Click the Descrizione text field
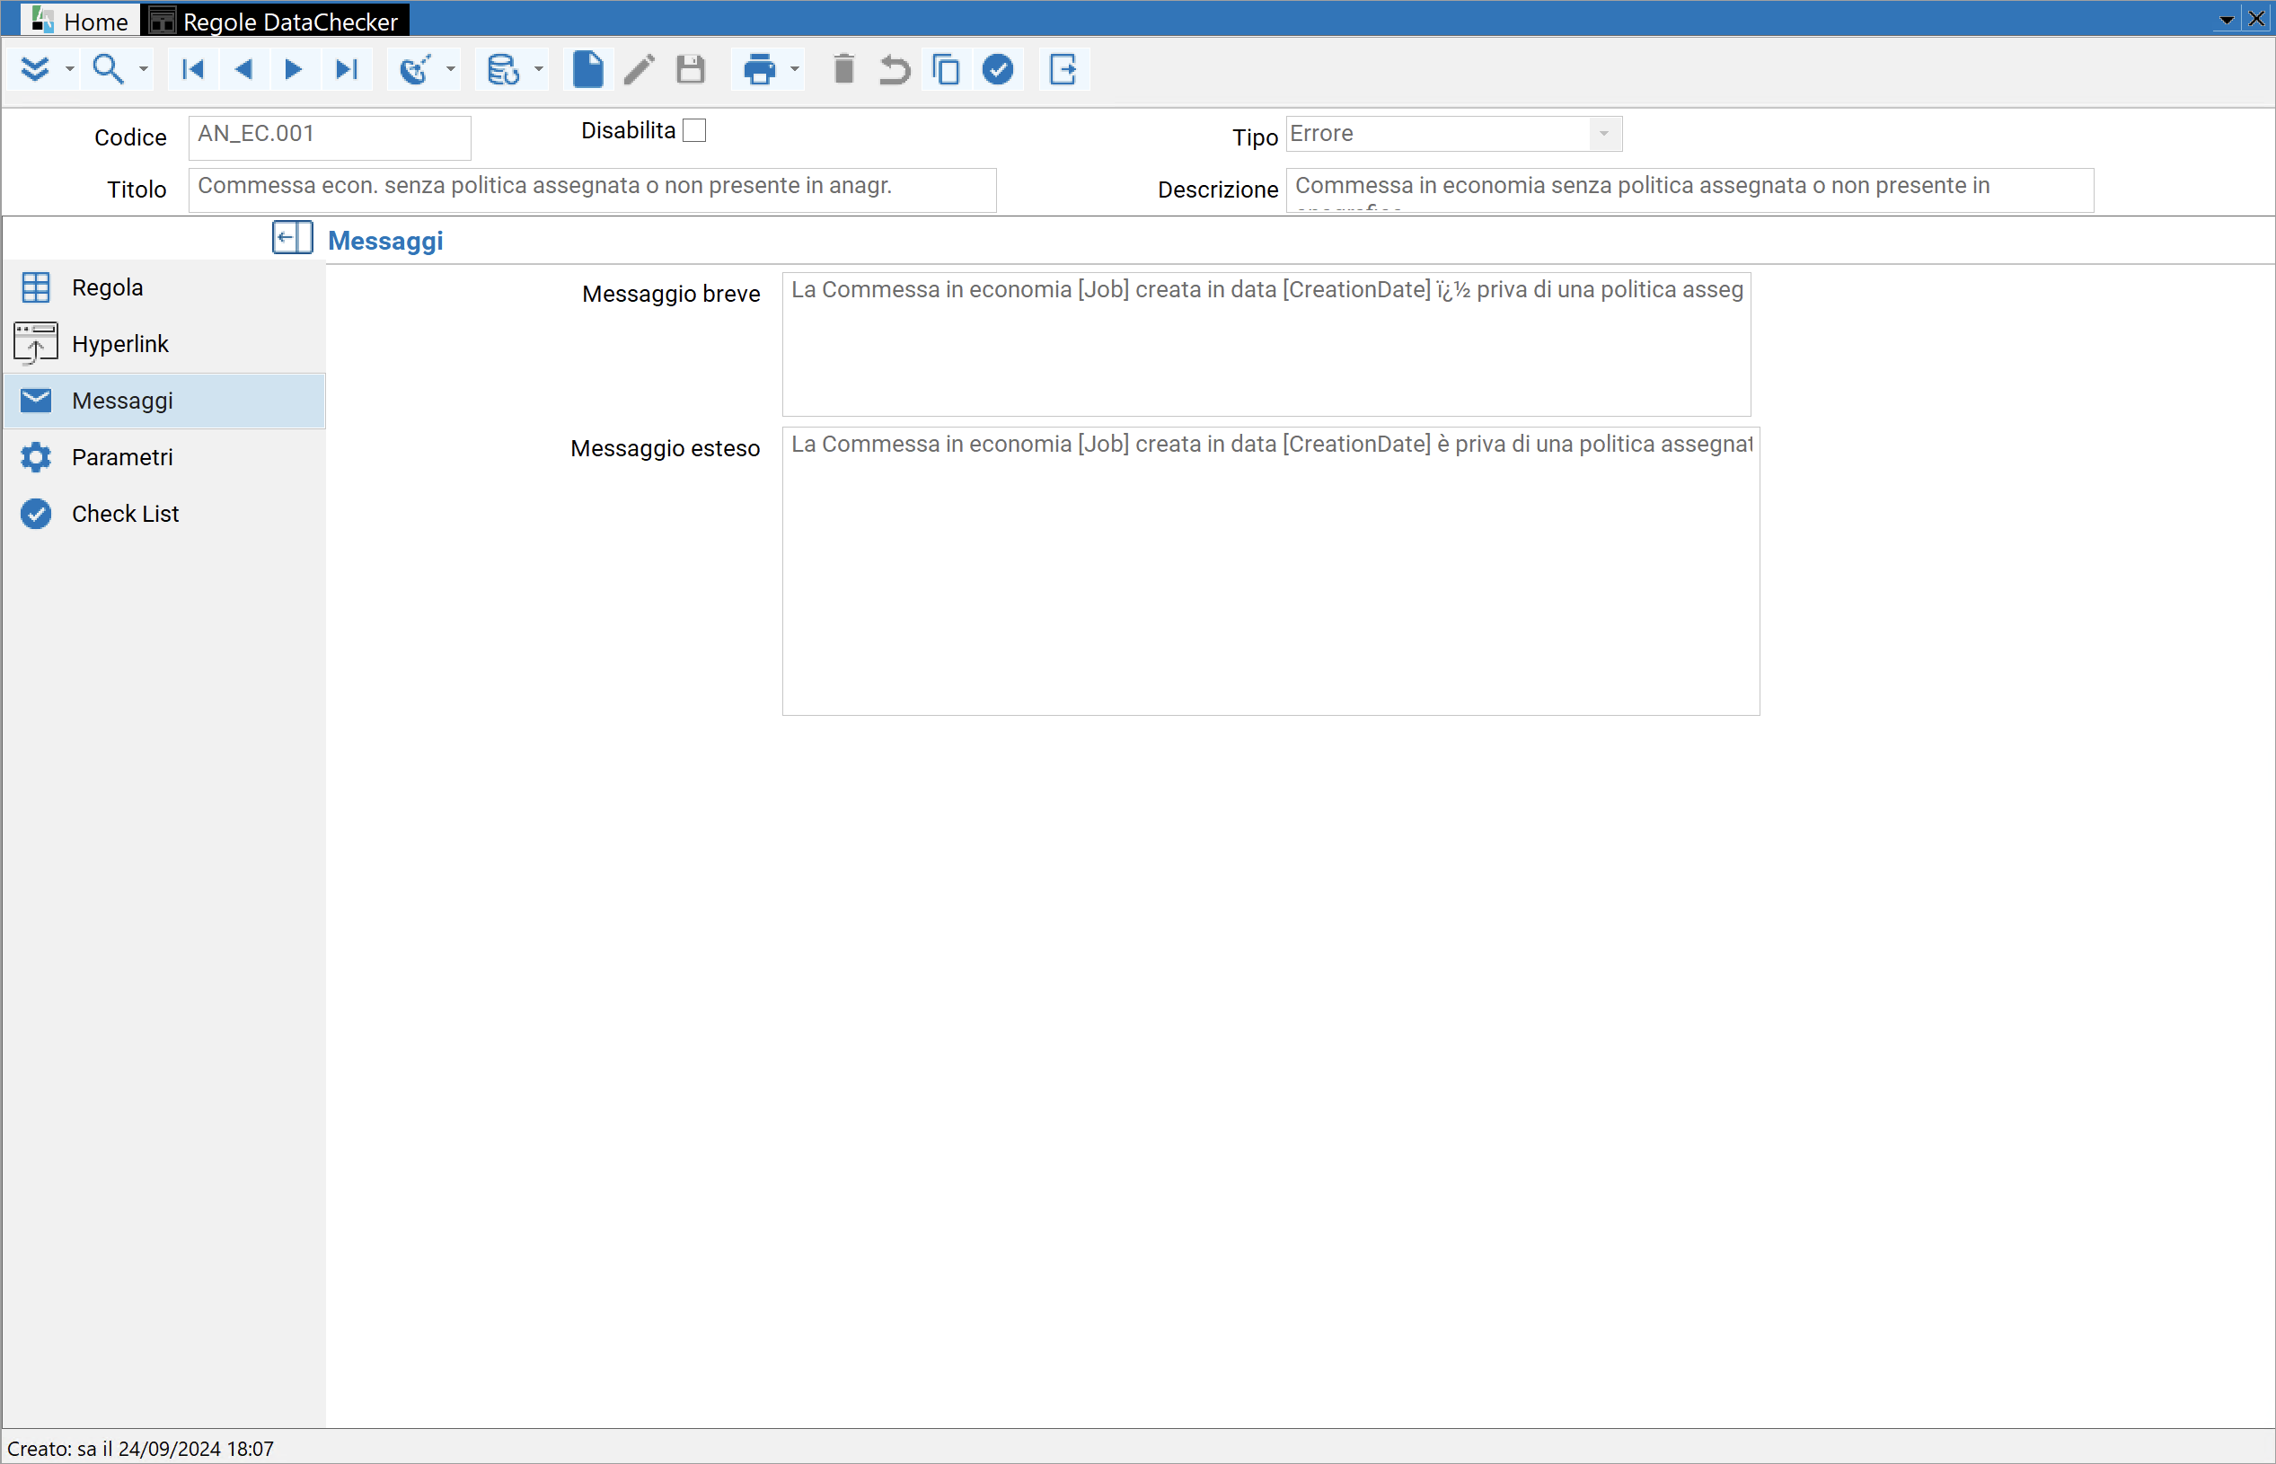 (1689, 190)
